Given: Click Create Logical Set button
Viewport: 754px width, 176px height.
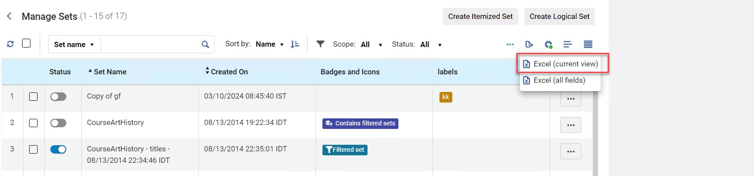Looking at the screenshot, I should 560,16.
